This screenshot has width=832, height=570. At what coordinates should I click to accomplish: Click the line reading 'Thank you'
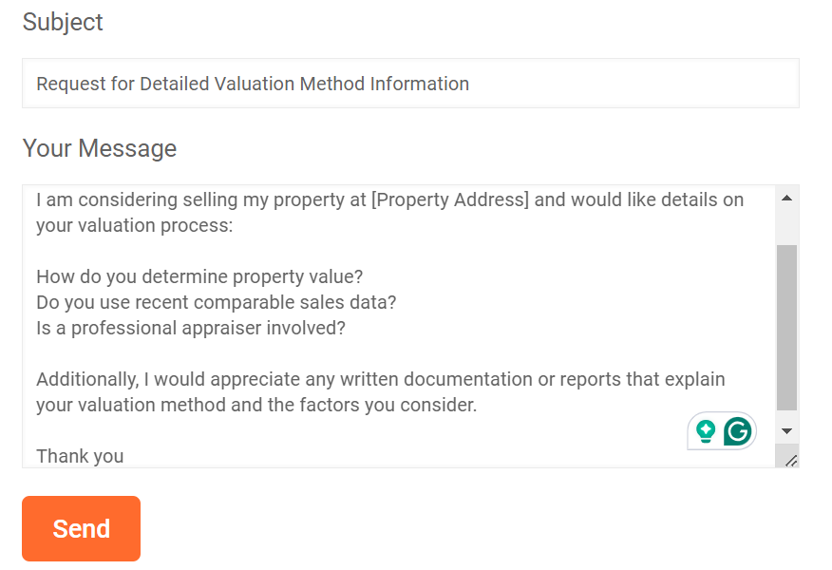[80, 456]
